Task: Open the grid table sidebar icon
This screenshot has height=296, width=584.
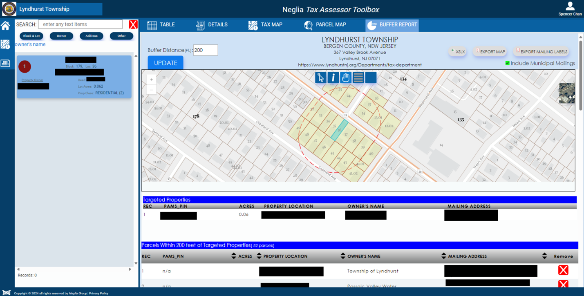Action: click(x=5, y=63)
